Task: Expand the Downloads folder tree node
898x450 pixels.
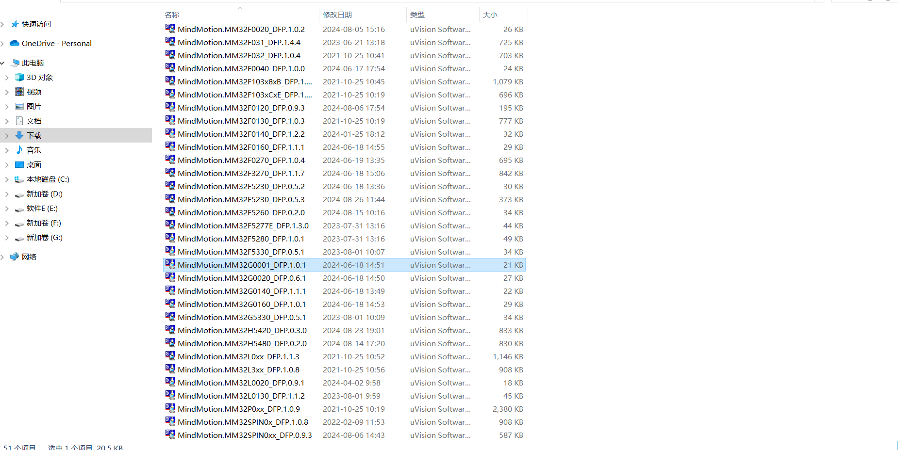Action: (7, 136)
